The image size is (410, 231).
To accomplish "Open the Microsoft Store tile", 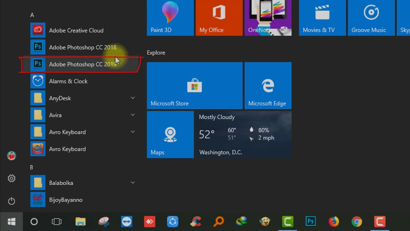I will 195,85.
